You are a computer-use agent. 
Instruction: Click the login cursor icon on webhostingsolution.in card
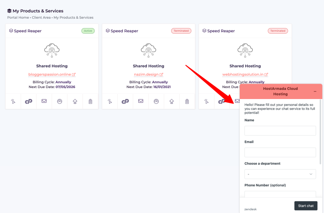206,101
